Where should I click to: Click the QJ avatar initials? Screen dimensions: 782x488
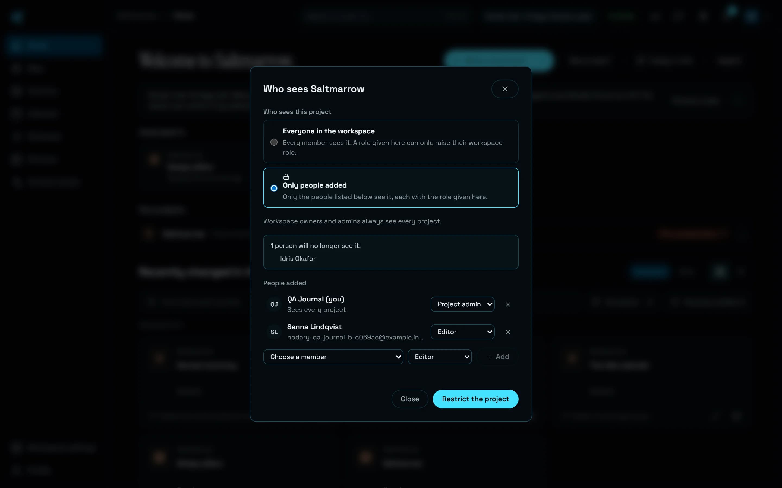pos(274,304)
